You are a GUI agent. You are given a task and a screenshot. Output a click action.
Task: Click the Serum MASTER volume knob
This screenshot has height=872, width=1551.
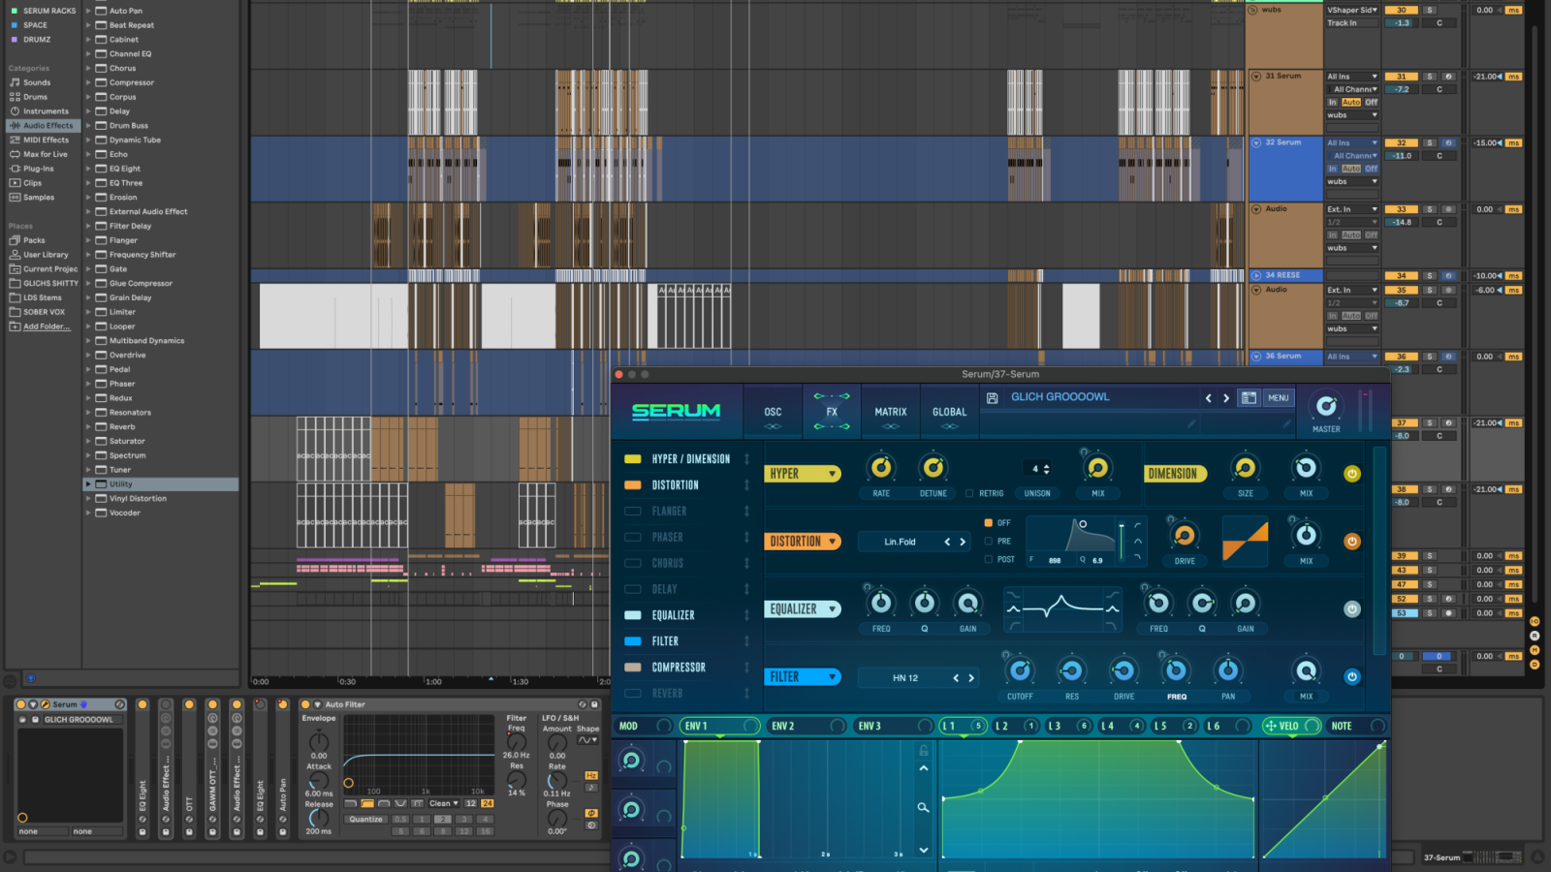1326,406
